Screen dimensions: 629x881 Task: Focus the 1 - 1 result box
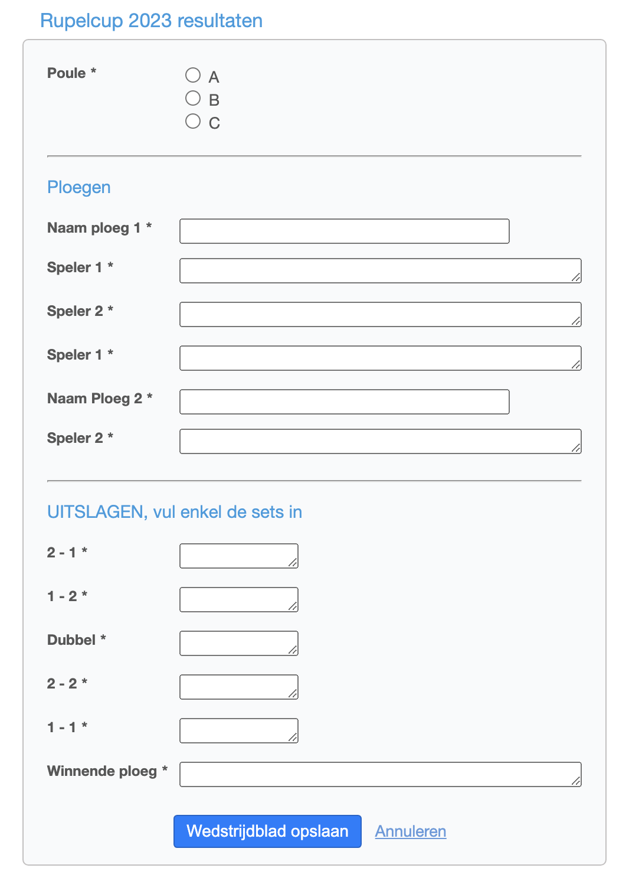tap(239, 731)
